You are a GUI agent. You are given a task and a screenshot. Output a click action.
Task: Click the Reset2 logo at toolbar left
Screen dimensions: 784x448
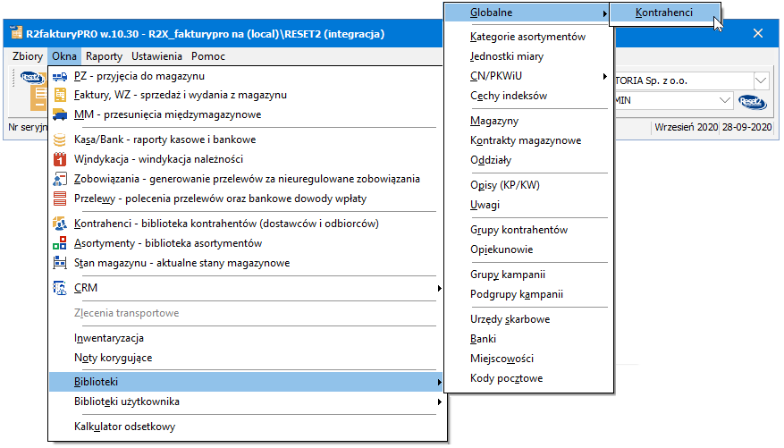click(x=32, y=78)
